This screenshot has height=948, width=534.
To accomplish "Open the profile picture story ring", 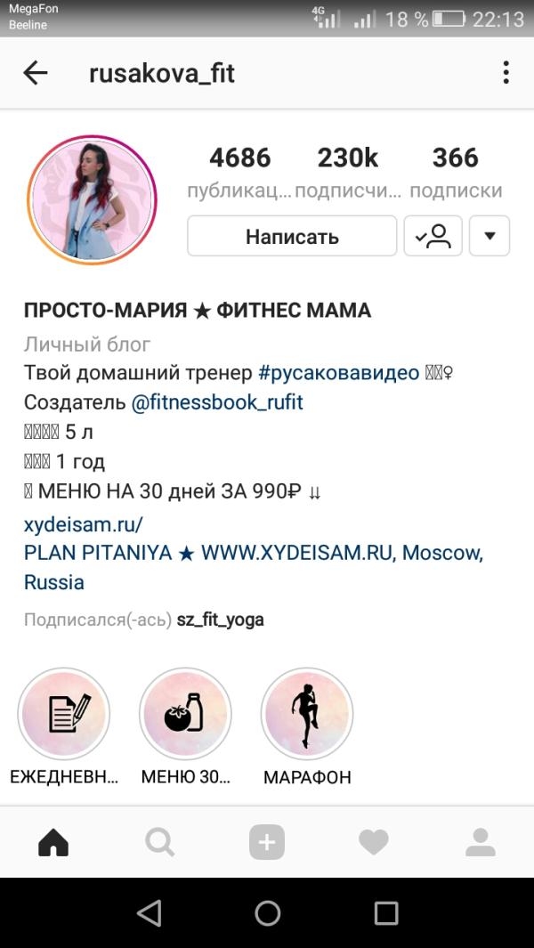I will tap(92, 200).
